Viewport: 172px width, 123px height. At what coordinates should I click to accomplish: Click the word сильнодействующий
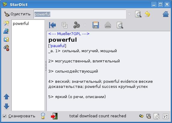click(x=77, y=71)
